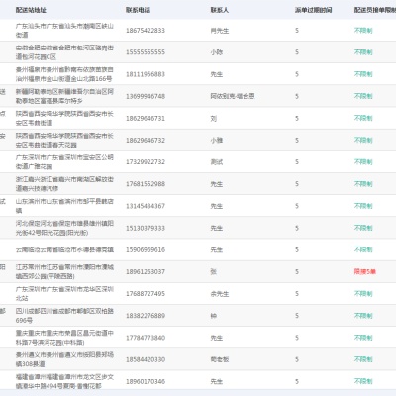Select phone number 18111956883
Viewport: 396px width, 396px height.
coord(146,74)
